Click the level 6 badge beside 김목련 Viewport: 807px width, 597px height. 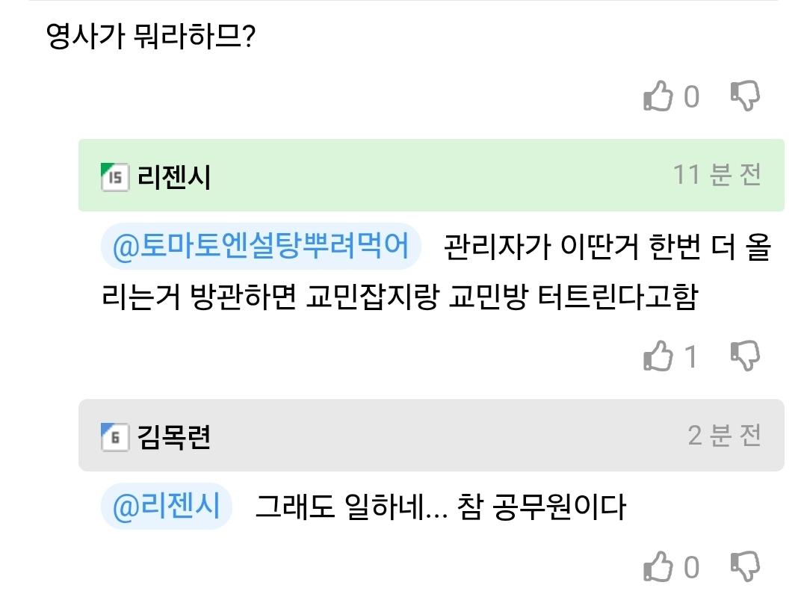[115, 436]
